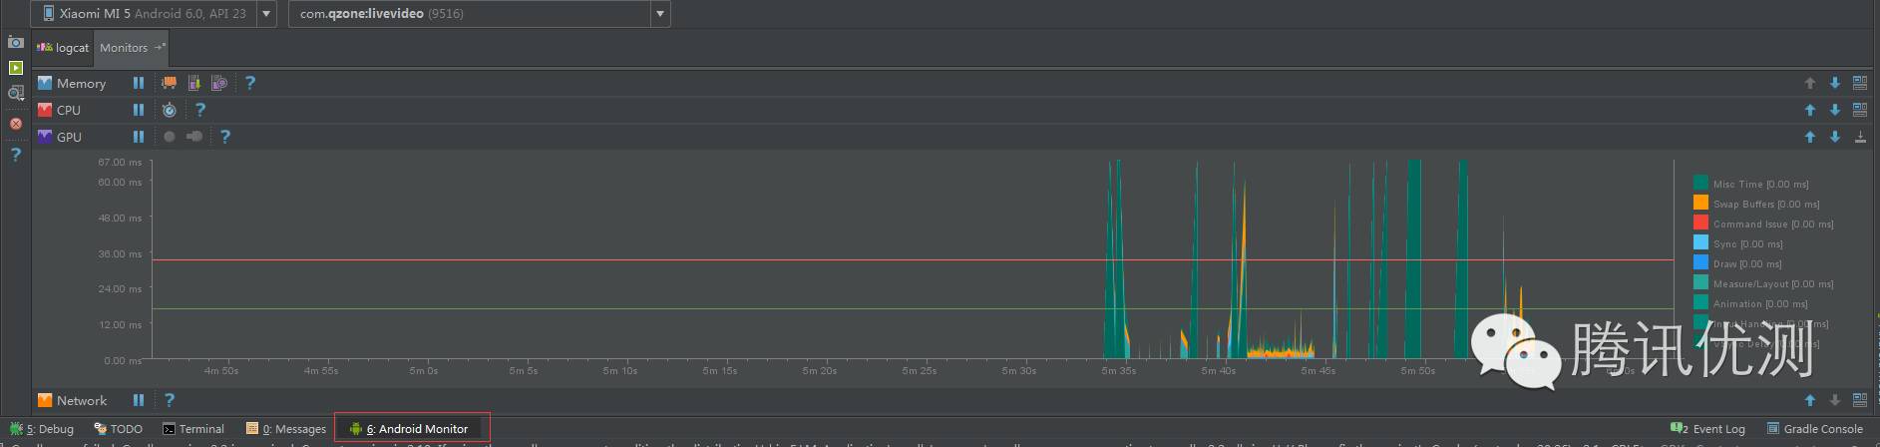
Task: Maximize the Memory monitor panel
Action: [x=1859, y=84]
